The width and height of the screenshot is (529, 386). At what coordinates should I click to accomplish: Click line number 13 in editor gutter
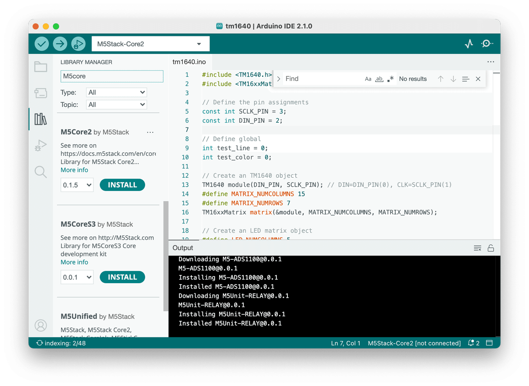point(185,185)
